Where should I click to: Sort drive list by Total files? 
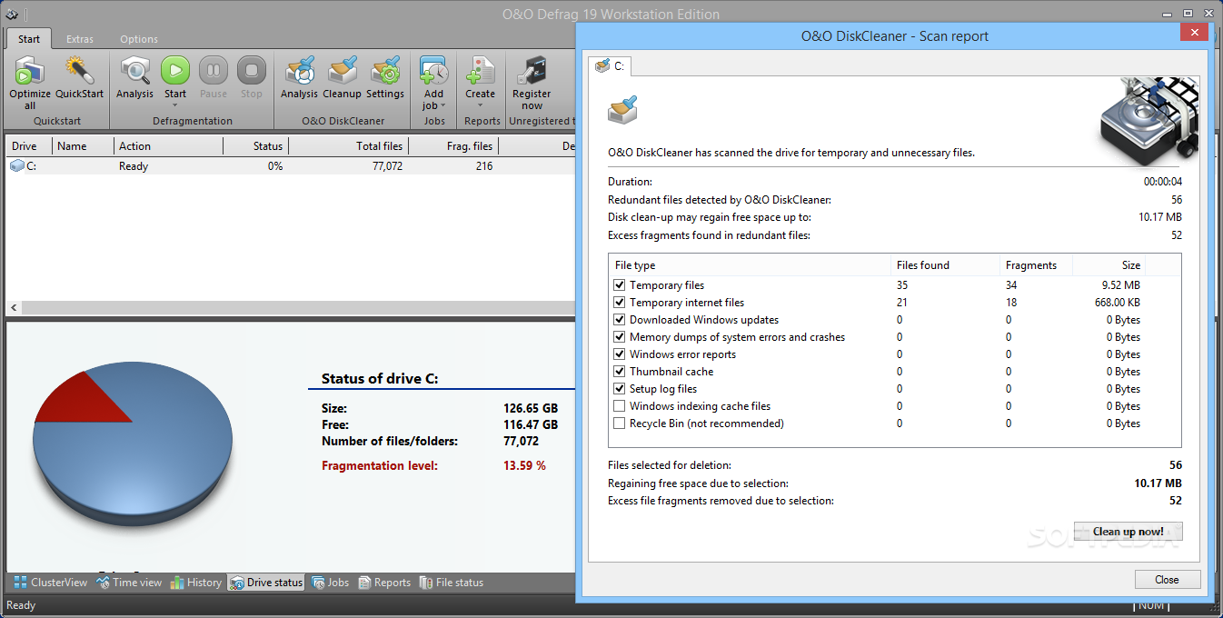point(348,146)
